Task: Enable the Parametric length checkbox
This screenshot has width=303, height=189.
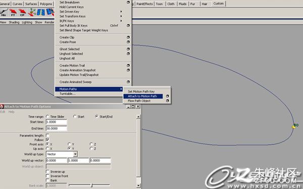Action: pos(47,136)
